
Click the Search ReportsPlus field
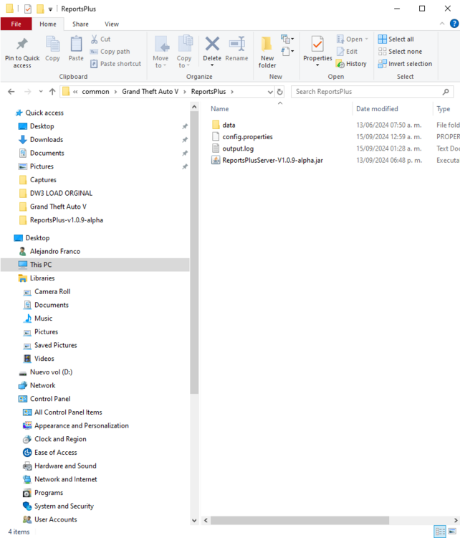pos(372,92)
